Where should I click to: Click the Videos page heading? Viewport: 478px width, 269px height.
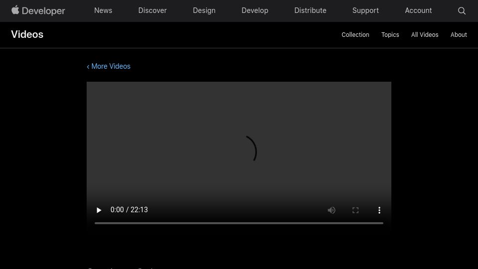pyautogui.click(x=27, y=34)
